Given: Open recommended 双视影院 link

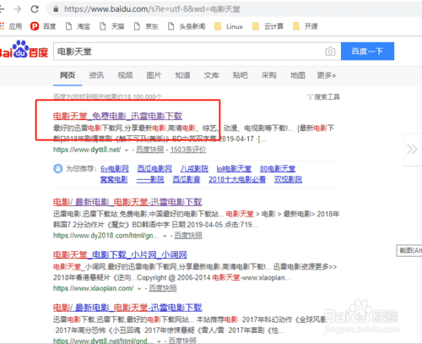Looking at the screenshot, I should coord(288,179).
